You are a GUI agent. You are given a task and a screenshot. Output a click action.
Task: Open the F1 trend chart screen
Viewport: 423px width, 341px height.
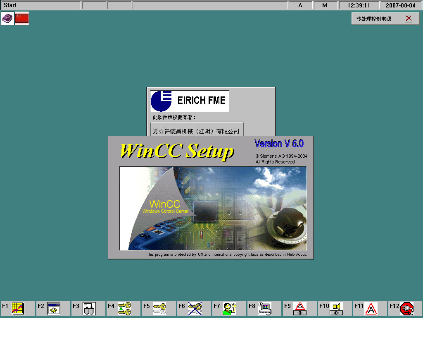18,309
